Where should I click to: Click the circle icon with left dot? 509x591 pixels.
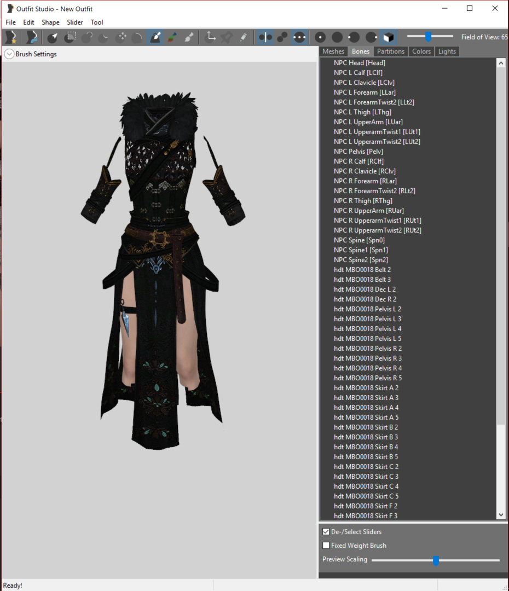(x=354, y=37)
